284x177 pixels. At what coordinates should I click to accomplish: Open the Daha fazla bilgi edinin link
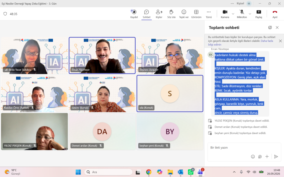pos(240,43)
